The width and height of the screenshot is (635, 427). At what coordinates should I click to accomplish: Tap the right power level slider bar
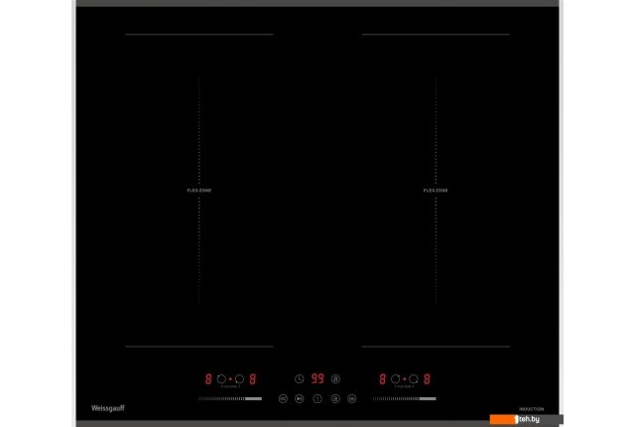pyautogui.click(x=404, y=398)
